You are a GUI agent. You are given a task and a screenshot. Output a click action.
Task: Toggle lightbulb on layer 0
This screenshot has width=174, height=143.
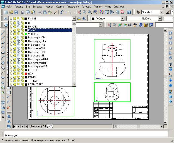click(11, 23)
